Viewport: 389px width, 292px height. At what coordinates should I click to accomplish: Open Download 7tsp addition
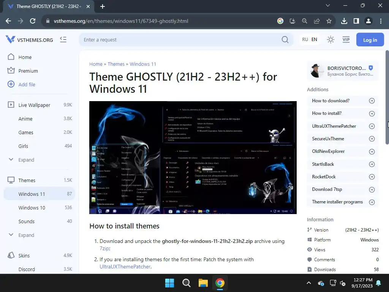[x=343, y=189]
